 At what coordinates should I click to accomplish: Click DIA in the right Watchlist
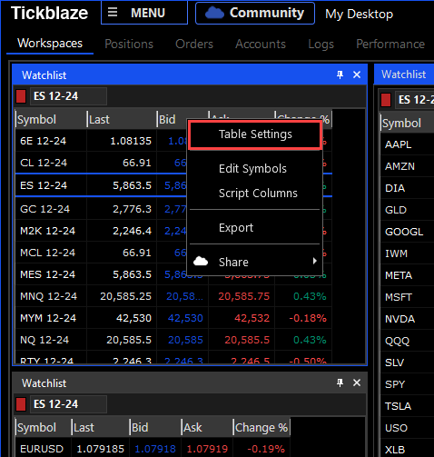[x=395, y=188]
